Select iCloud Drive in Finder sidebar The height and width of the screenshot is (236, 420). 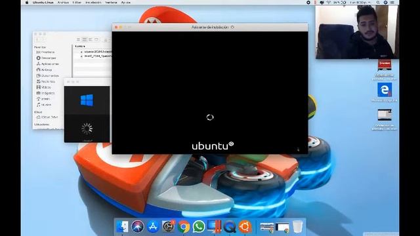[47, 117]
